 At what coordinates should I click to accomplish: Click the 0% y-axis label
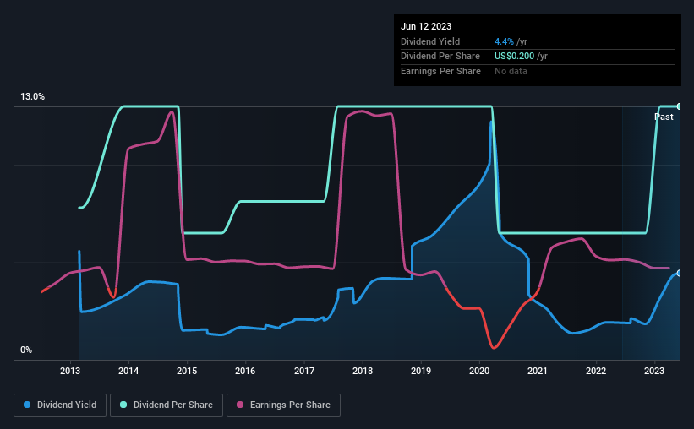(26, 350)
